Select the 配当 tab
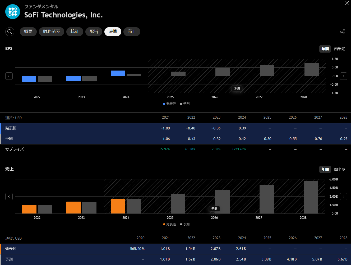This screenshot has height=265, width=351. pos(94,32)
